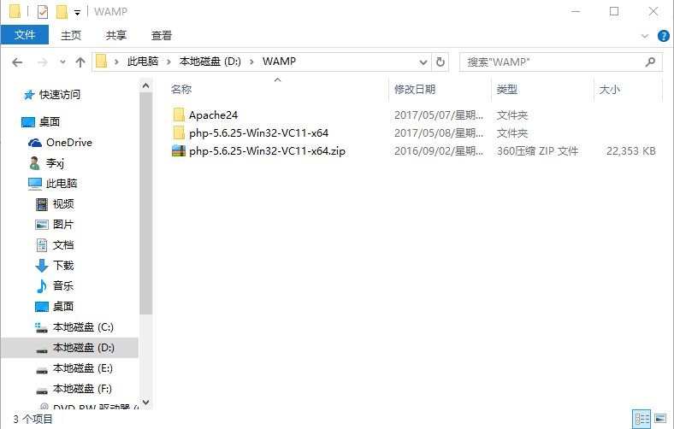Open the blue Help icon
The height and width of the screenshot is (429, 674).
click(663, 36)
